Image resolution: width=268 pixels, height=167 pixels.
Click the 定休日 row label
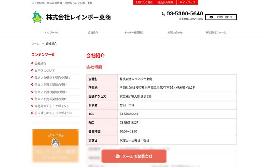click(x=93, y=140)
